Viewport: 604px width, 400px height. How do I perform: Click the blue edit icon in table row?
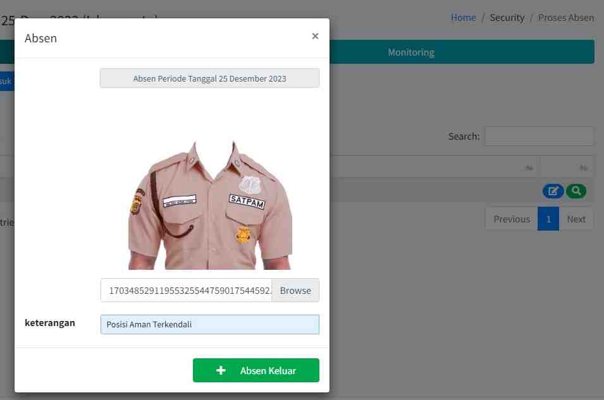pos(552,191)
